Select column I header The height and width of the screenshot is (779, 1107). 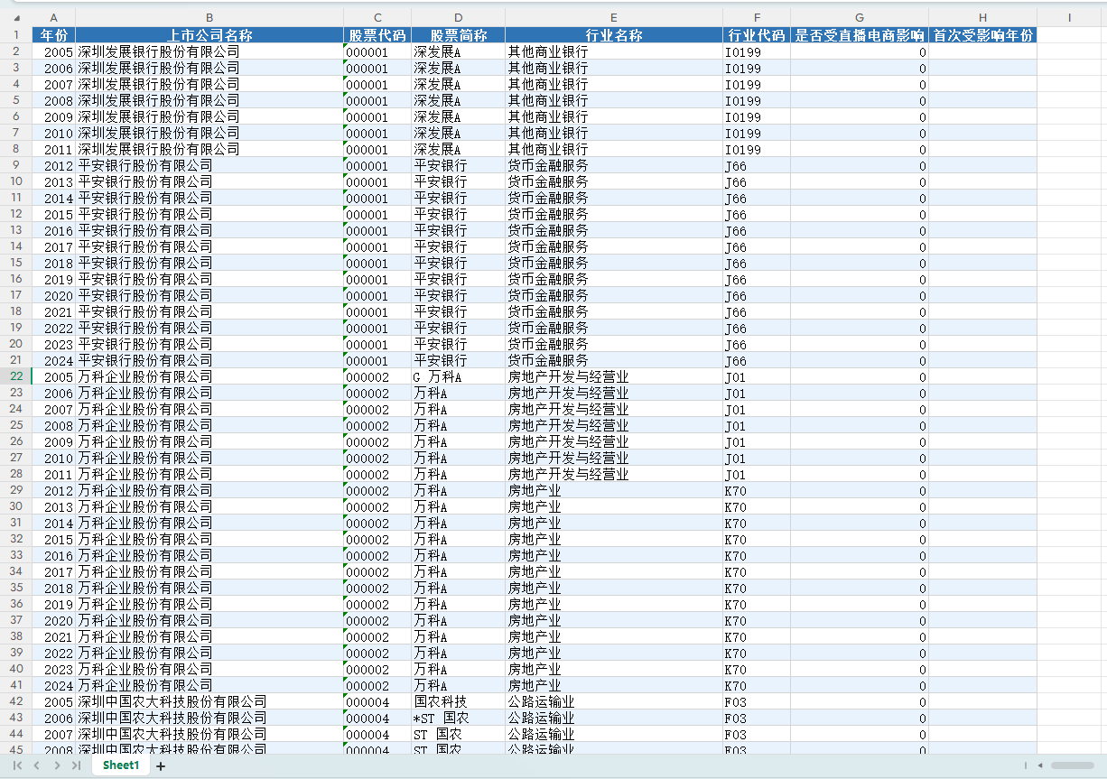pyautogui.click(x=1069, y=18)
